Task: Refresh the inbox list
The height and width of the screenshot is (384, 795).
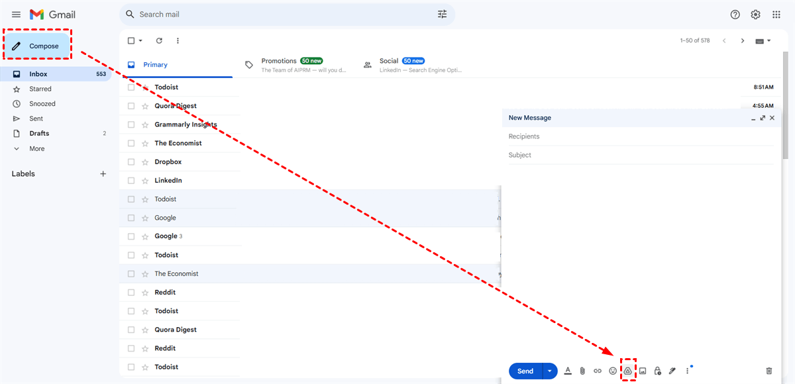Action: click(159, 40)
